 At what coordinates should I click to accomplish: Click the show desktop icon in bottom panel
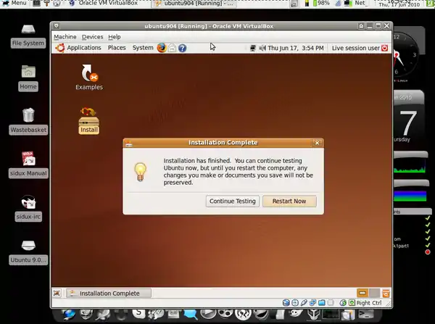coord(57,293)
